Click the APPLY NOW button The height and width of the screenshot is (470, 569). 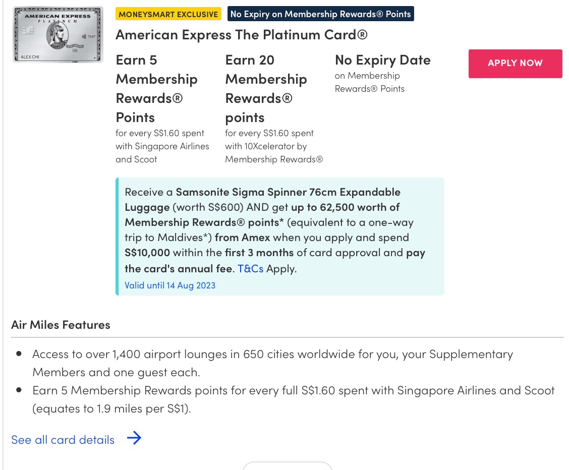(515, 64)
